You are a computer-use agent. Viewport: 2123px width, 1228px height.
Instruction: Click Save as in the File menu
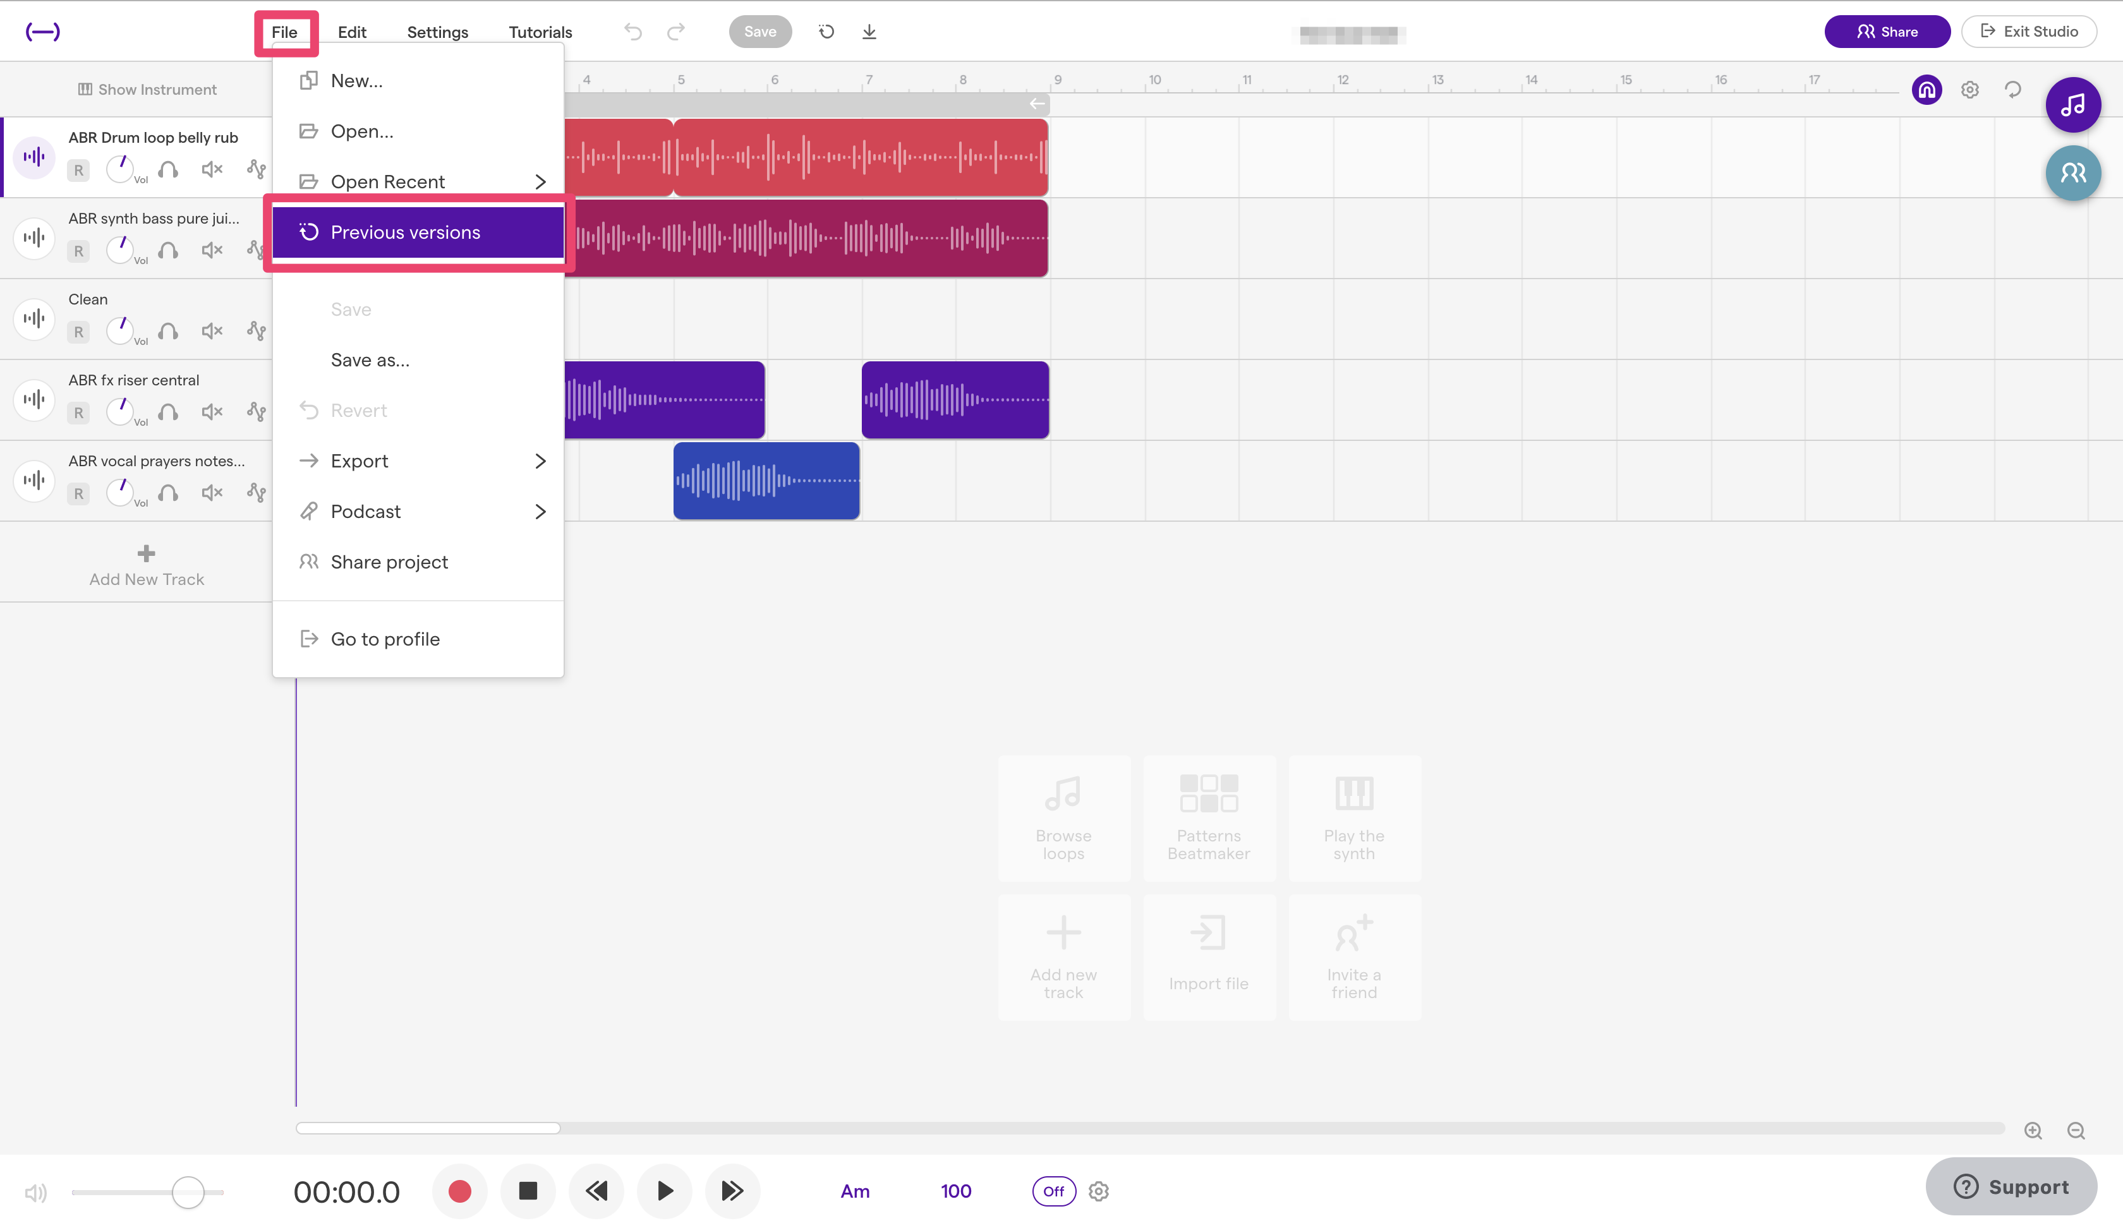point(368,359)
